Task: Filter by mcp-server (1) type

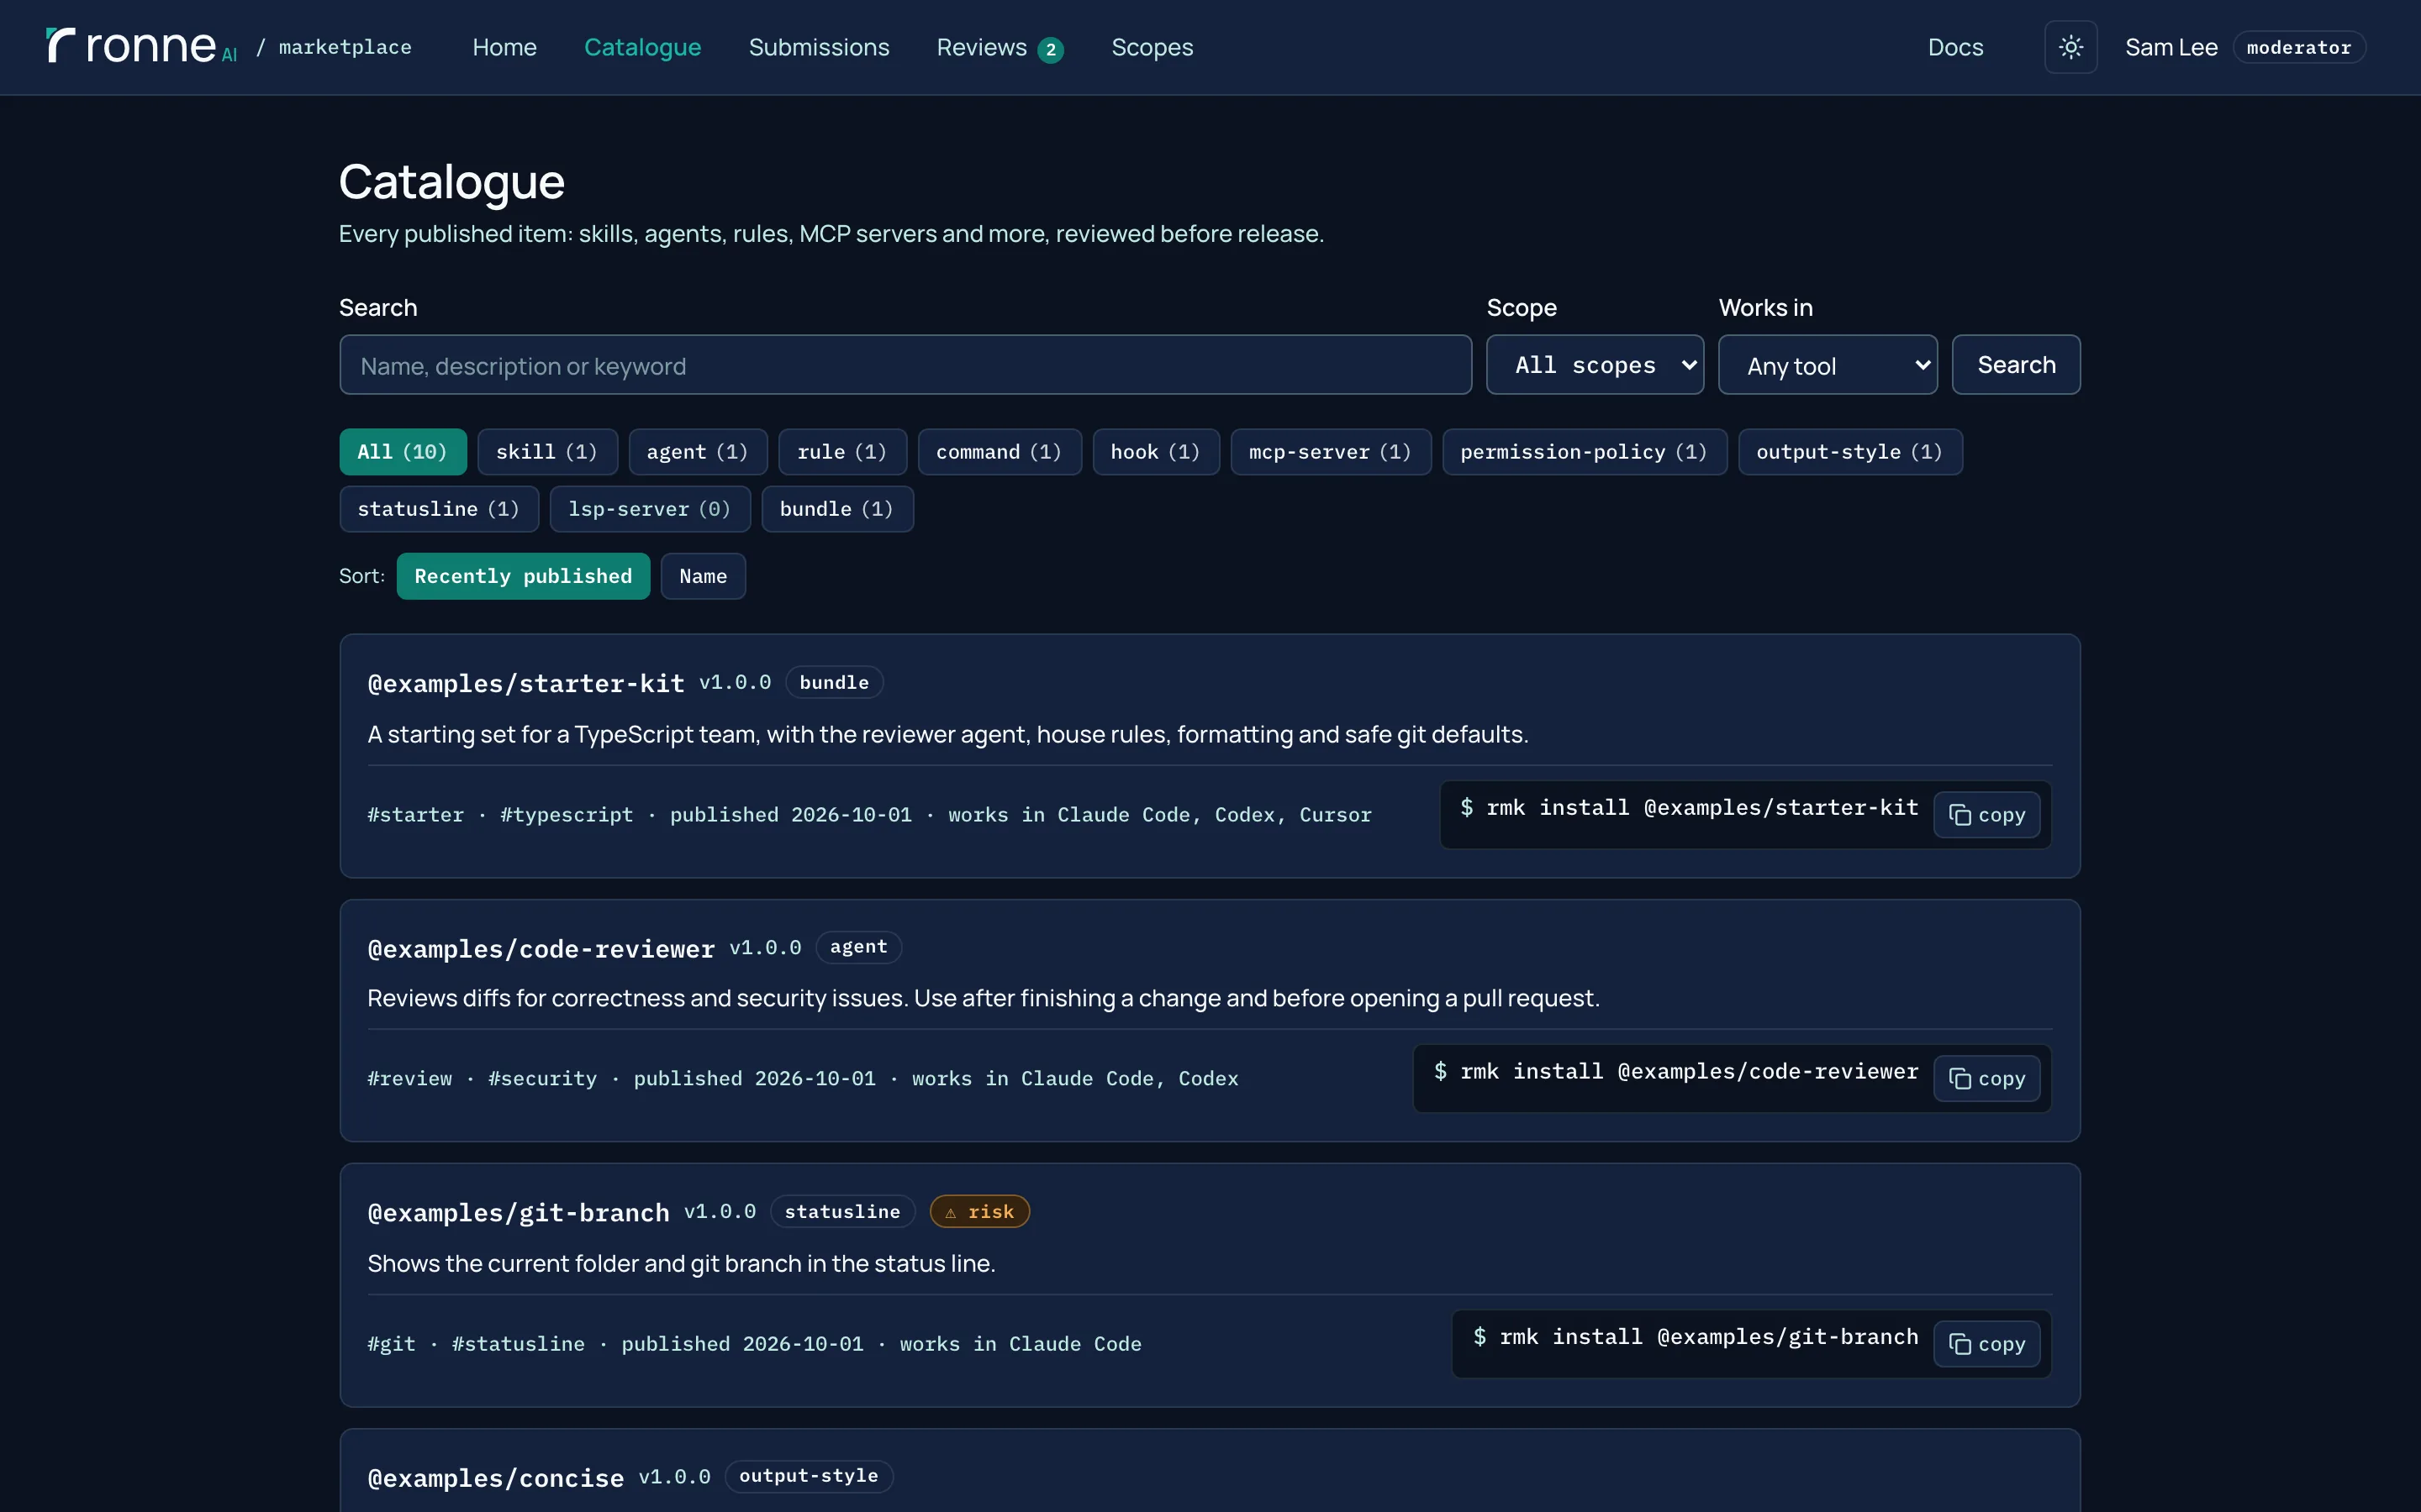Action: tap(1331, 452)
